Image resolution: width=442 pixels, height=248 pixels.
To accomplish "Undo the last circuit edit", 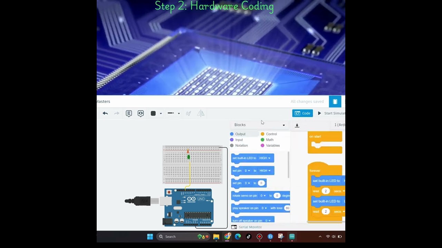I will tap(105, 113).
